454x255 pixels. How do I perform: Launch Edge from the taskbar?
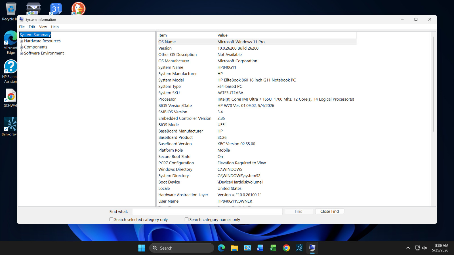pyautogui.click(x=221, y=248)
